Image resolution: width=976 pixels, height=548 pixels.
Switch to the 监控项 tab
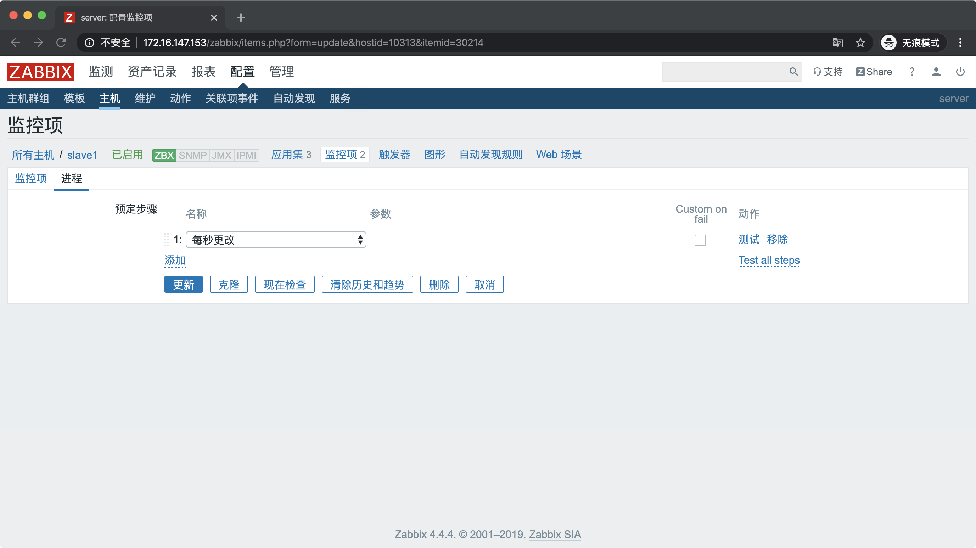click(31, 178)
